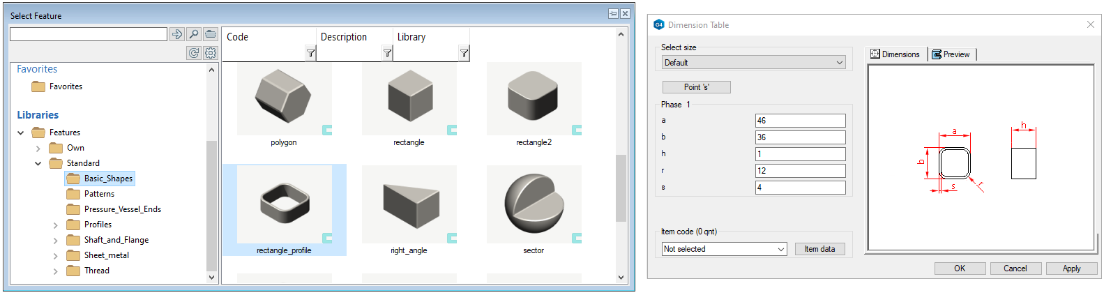Switch to the Preview tab
The height and width of the screenshot is (295, 1104).
[x=951, y=54]
